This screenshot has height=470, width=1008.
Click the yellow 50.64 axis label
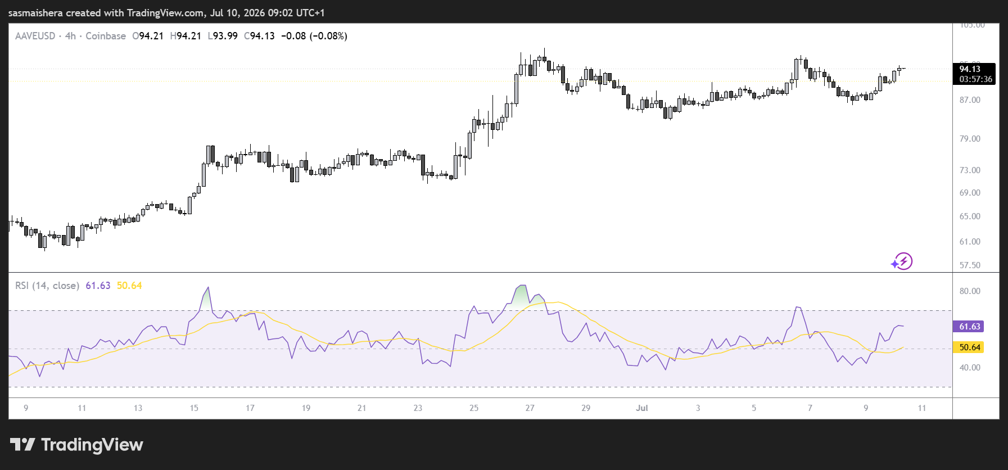pyautogui.click(x=970, y=347)
